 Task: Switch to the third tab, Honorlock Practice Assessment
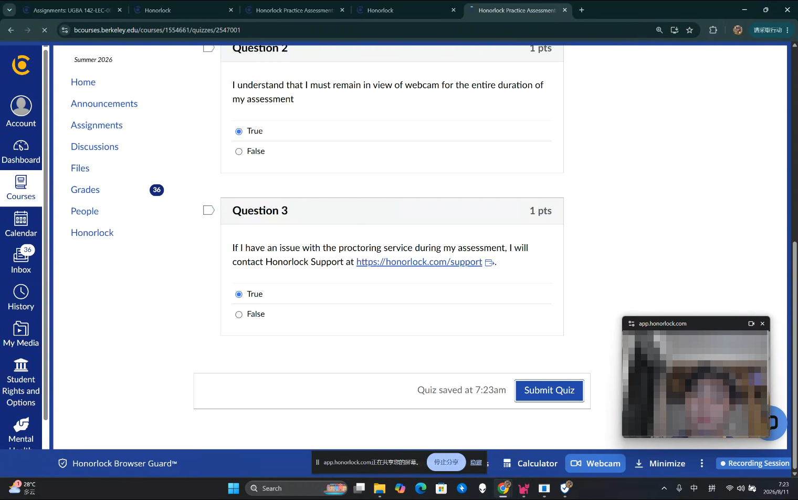coord(295,10)
